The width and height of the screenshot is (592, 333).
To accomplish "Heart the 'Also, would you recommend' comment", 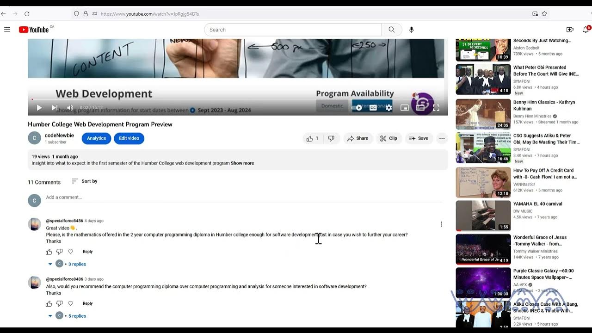I will click(71, 303).
